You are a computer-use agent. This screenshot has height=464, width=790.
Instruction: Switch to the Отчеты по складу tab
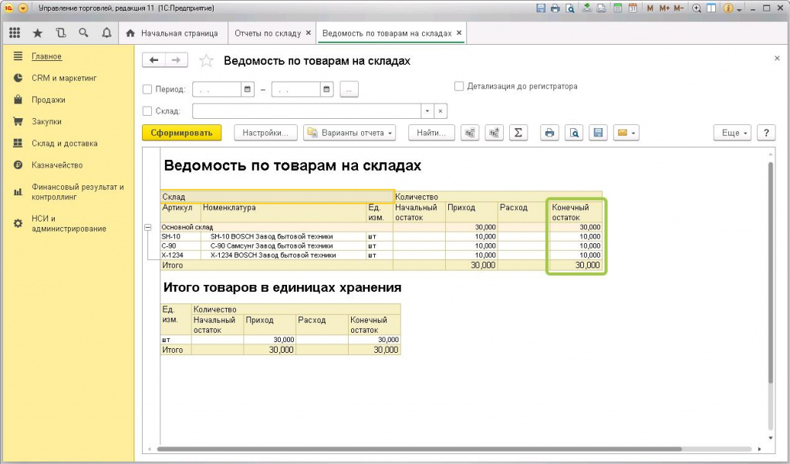tap(267, 33)
